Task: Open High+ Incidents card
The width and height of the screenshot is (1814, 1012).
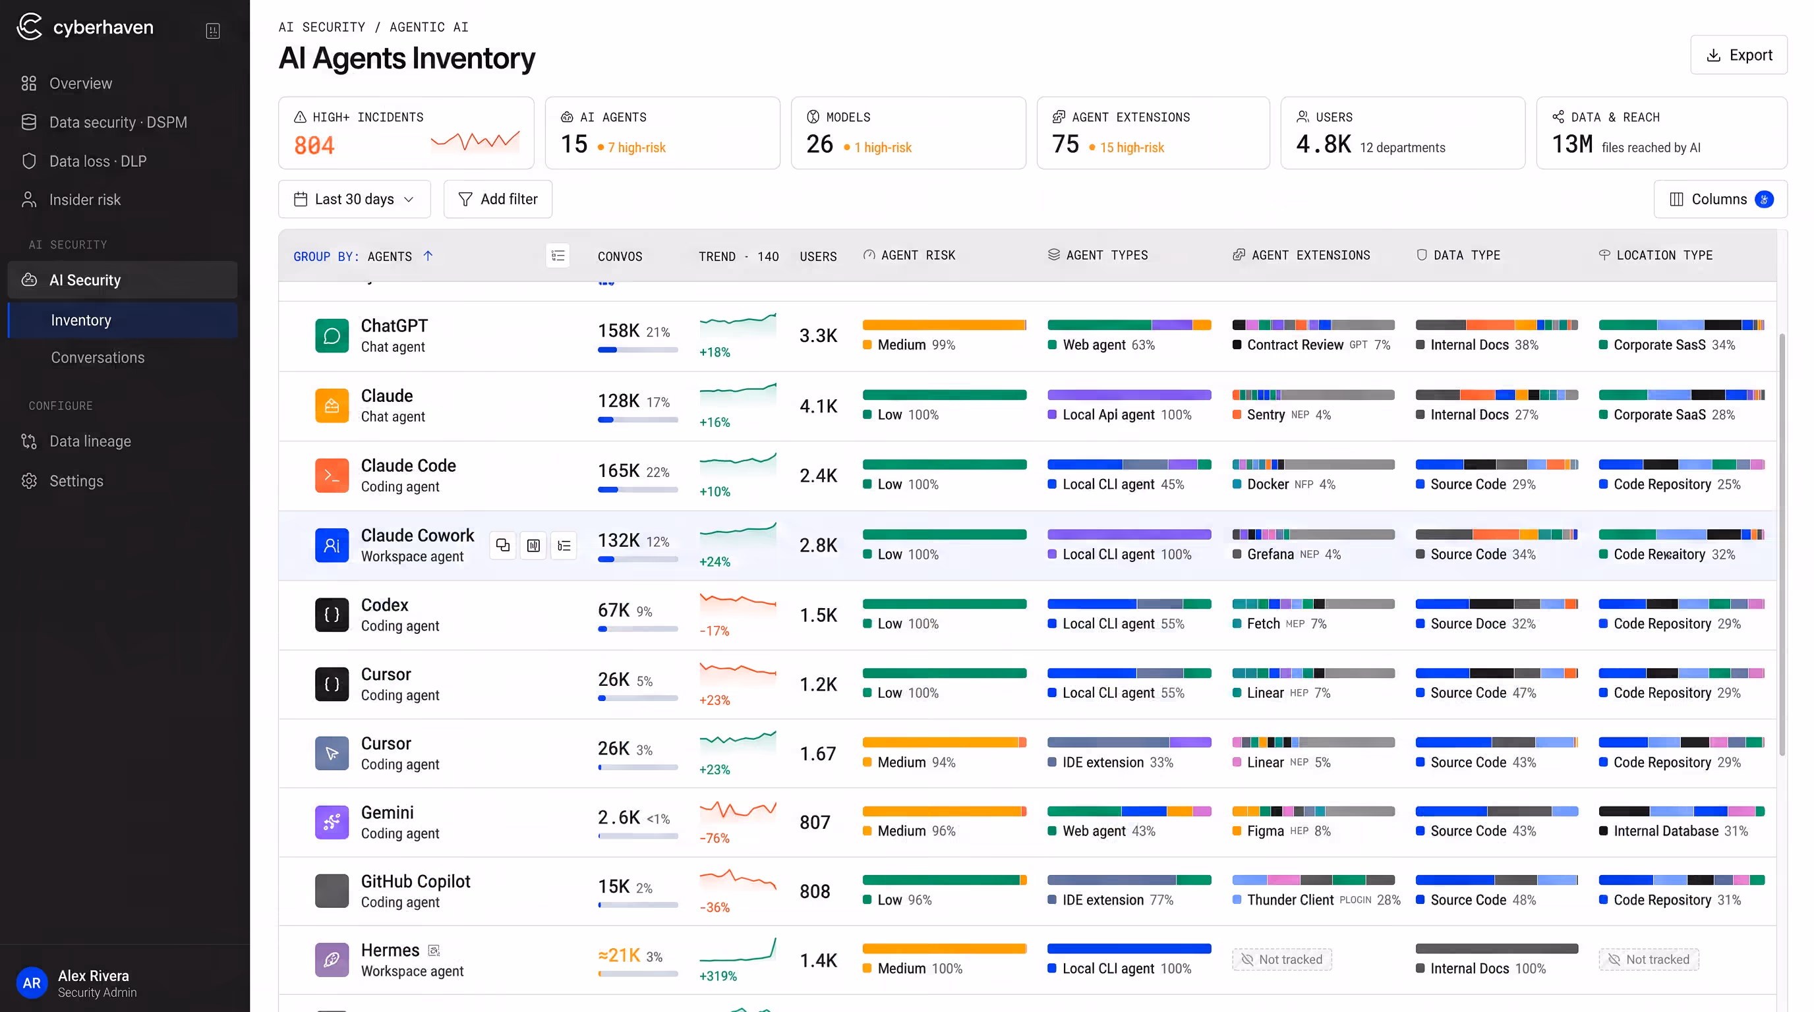Action: coord(405,133)
